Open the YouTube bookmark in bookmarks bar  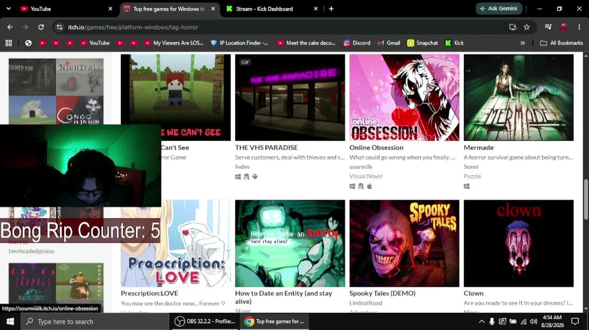click(95, 43)
